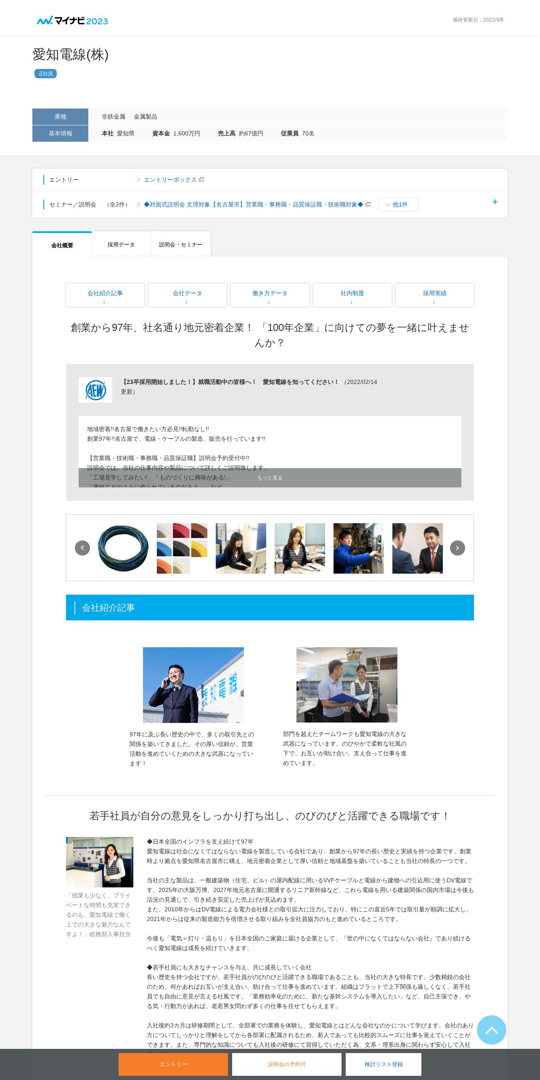This screenshot has width=540, height=1080.
Task: Click the 説明会の予約可 button
Action: point(287,1064)
